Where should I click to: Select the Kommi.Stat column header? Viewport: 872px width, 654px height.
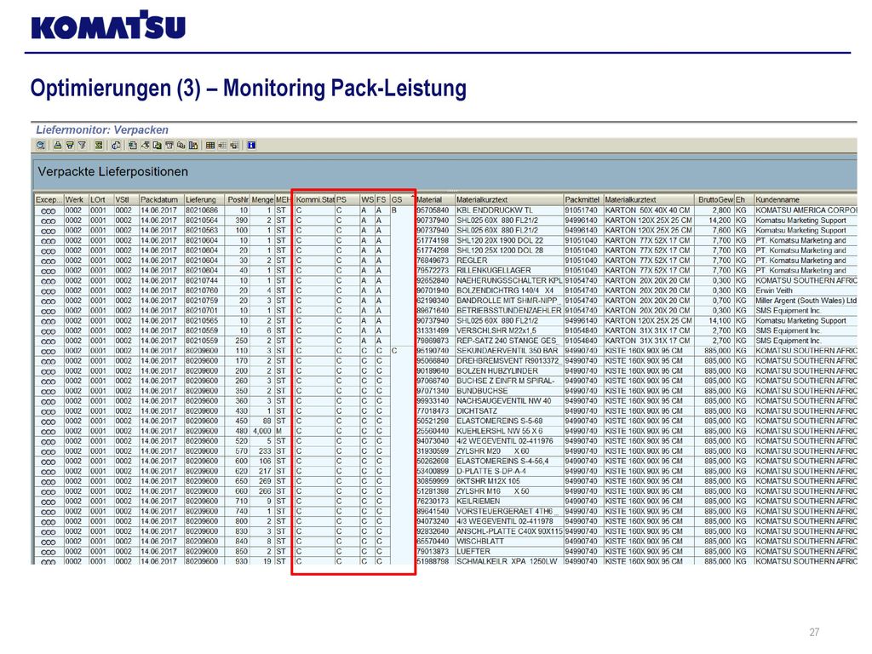click(x=315, y=199)
